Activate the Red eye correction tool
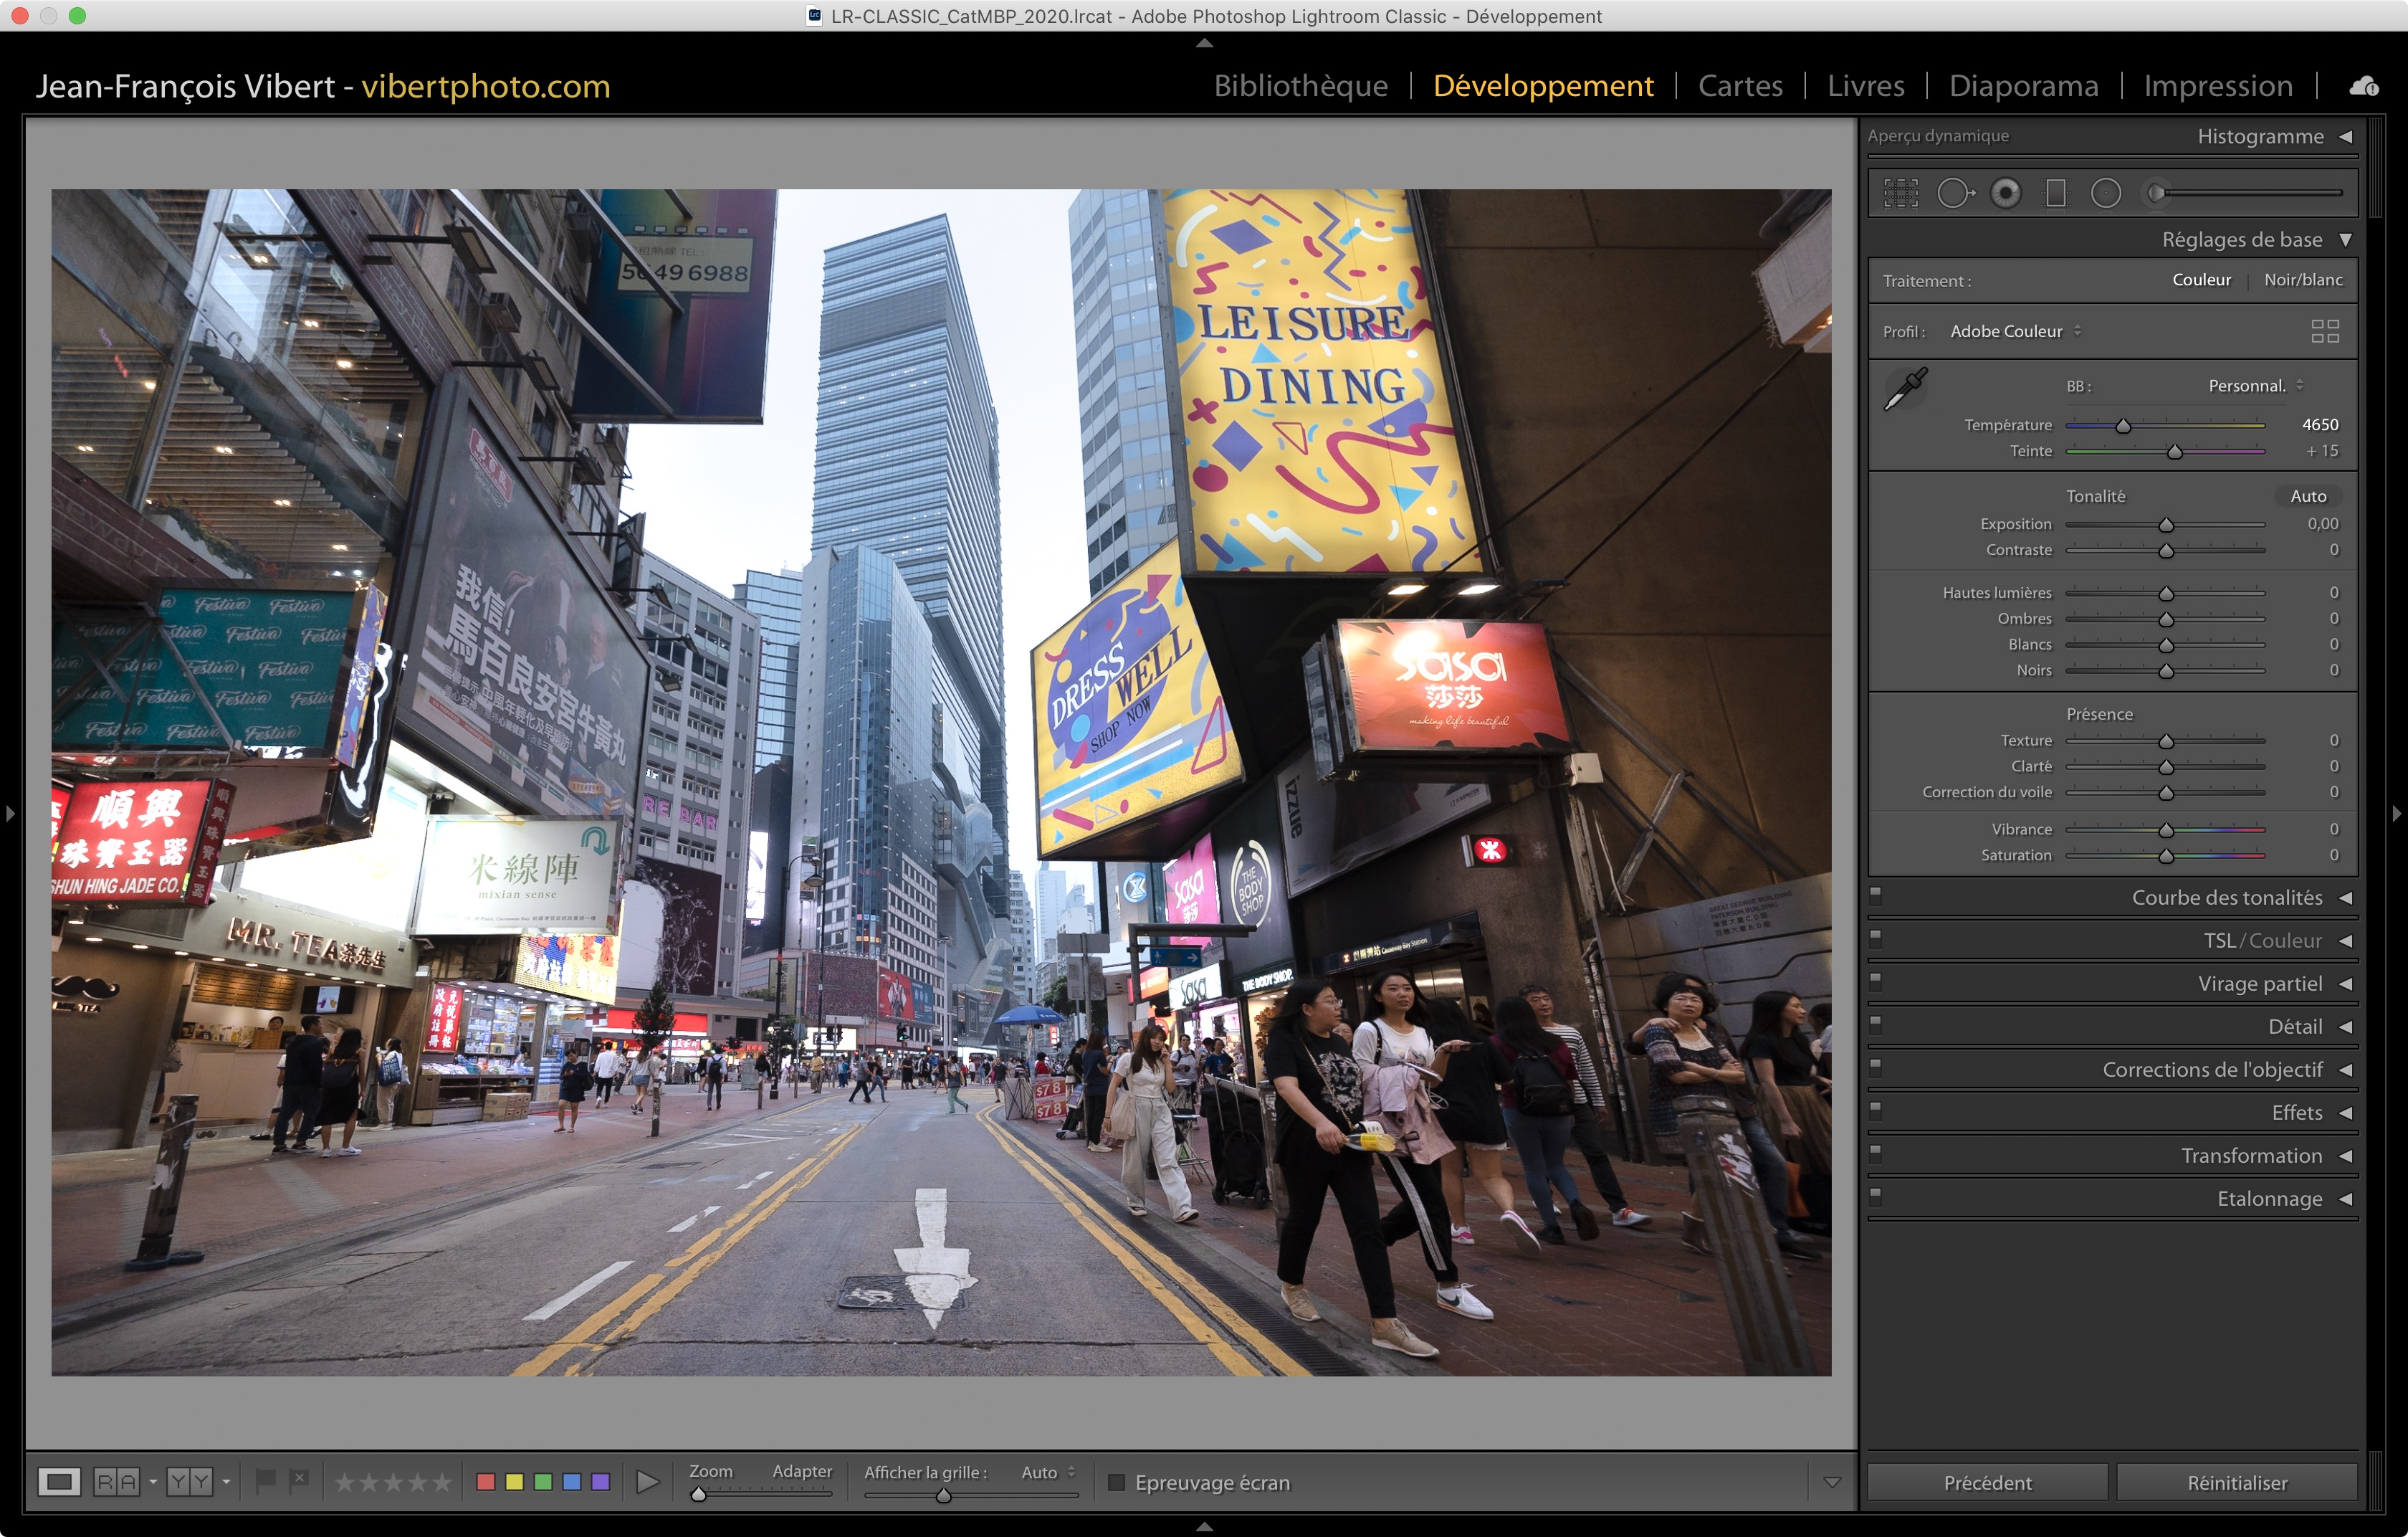2408x1537 pixels. coord(2005,193)
